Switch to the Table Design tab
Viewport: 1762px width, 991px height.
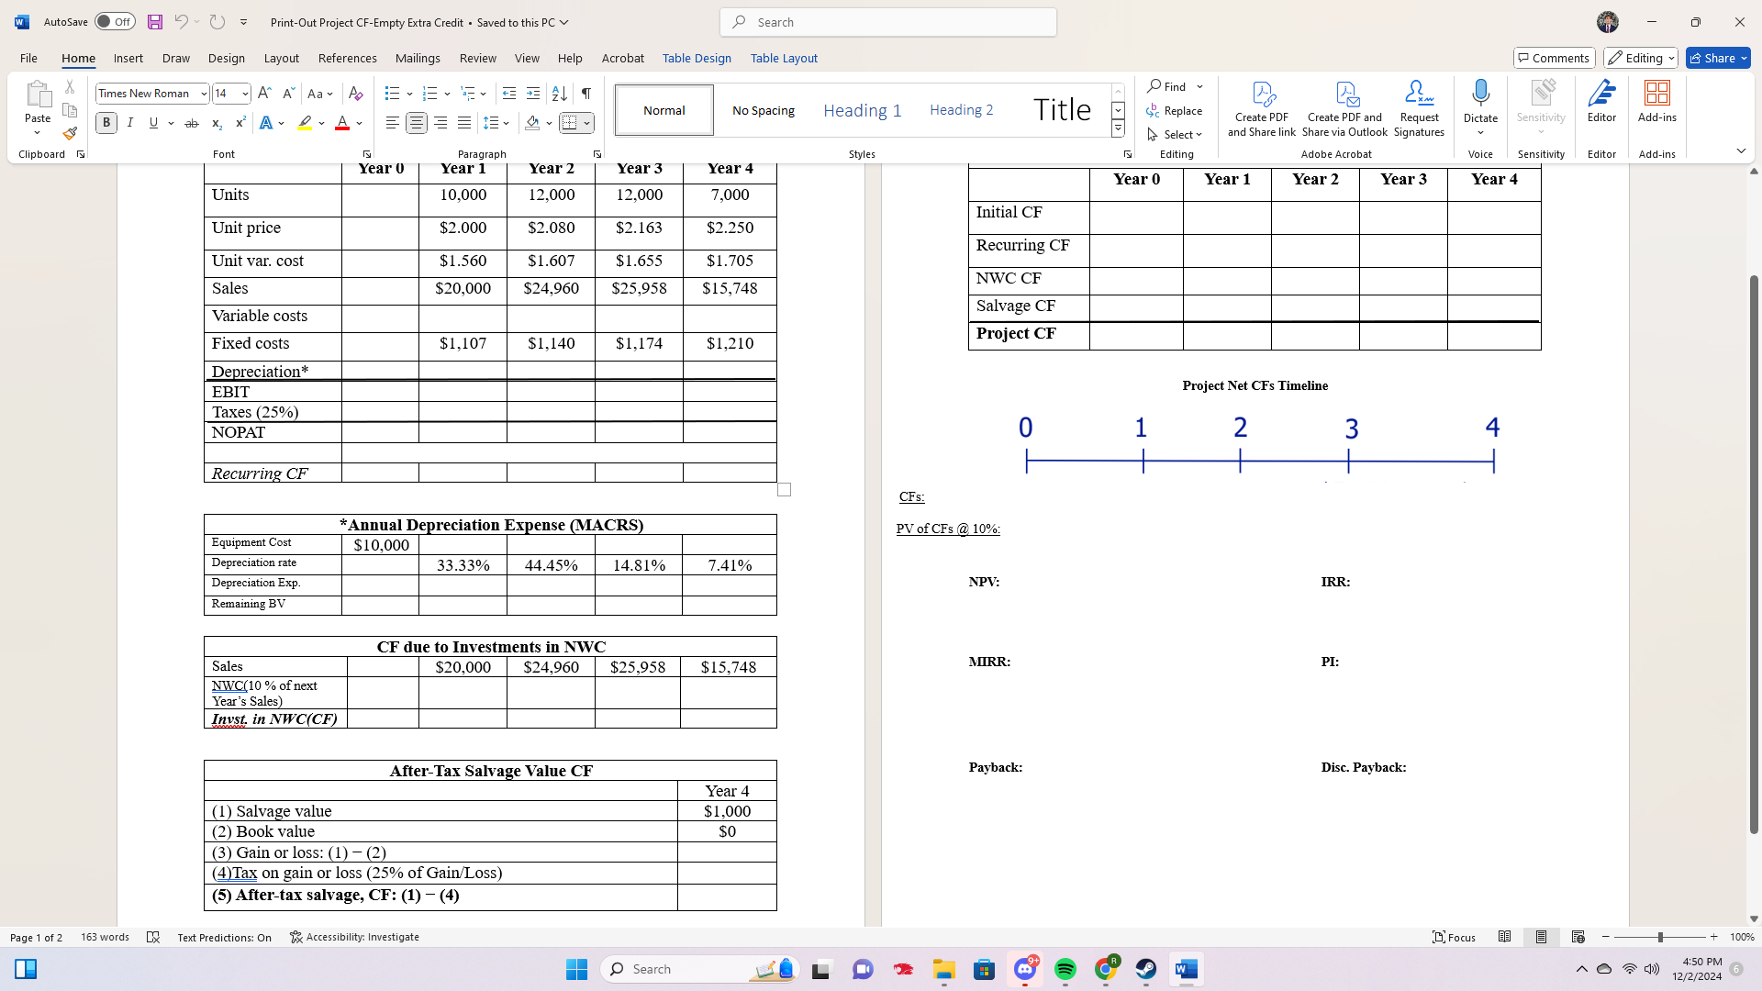pyautogui.click(x=697, y=58)
